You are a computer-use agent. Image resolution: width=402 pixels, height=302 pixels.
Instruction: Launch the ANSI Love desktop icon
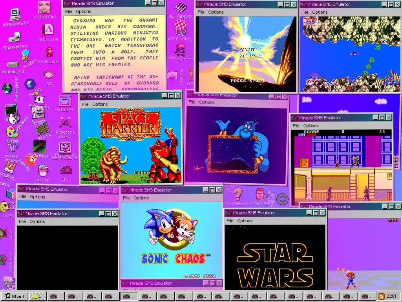48,31
